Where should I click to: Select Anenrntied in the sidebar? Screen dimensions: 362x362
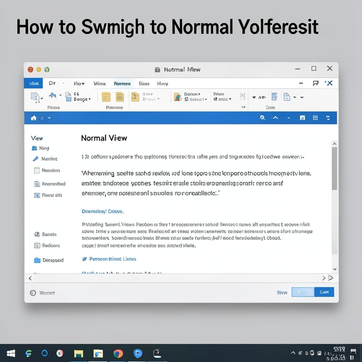tap(50, 184)
